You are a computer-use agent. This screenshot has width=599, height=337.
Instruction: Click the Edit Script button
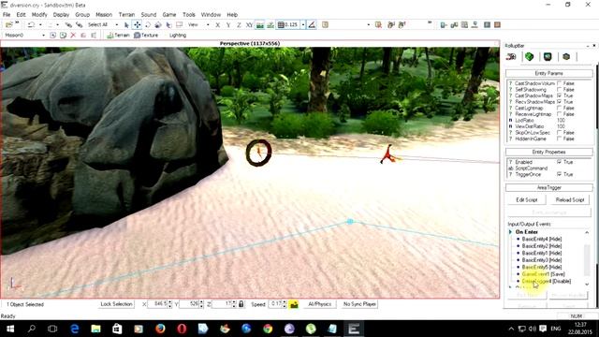(x=526, y=199)
